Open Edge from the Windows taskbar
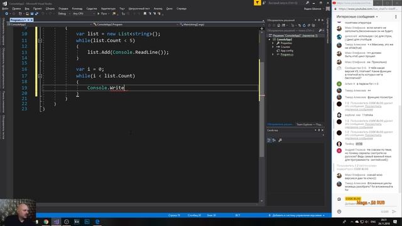The width and height of the screenshot is (402, 226). pyautogui.click(x=97, y=222)
